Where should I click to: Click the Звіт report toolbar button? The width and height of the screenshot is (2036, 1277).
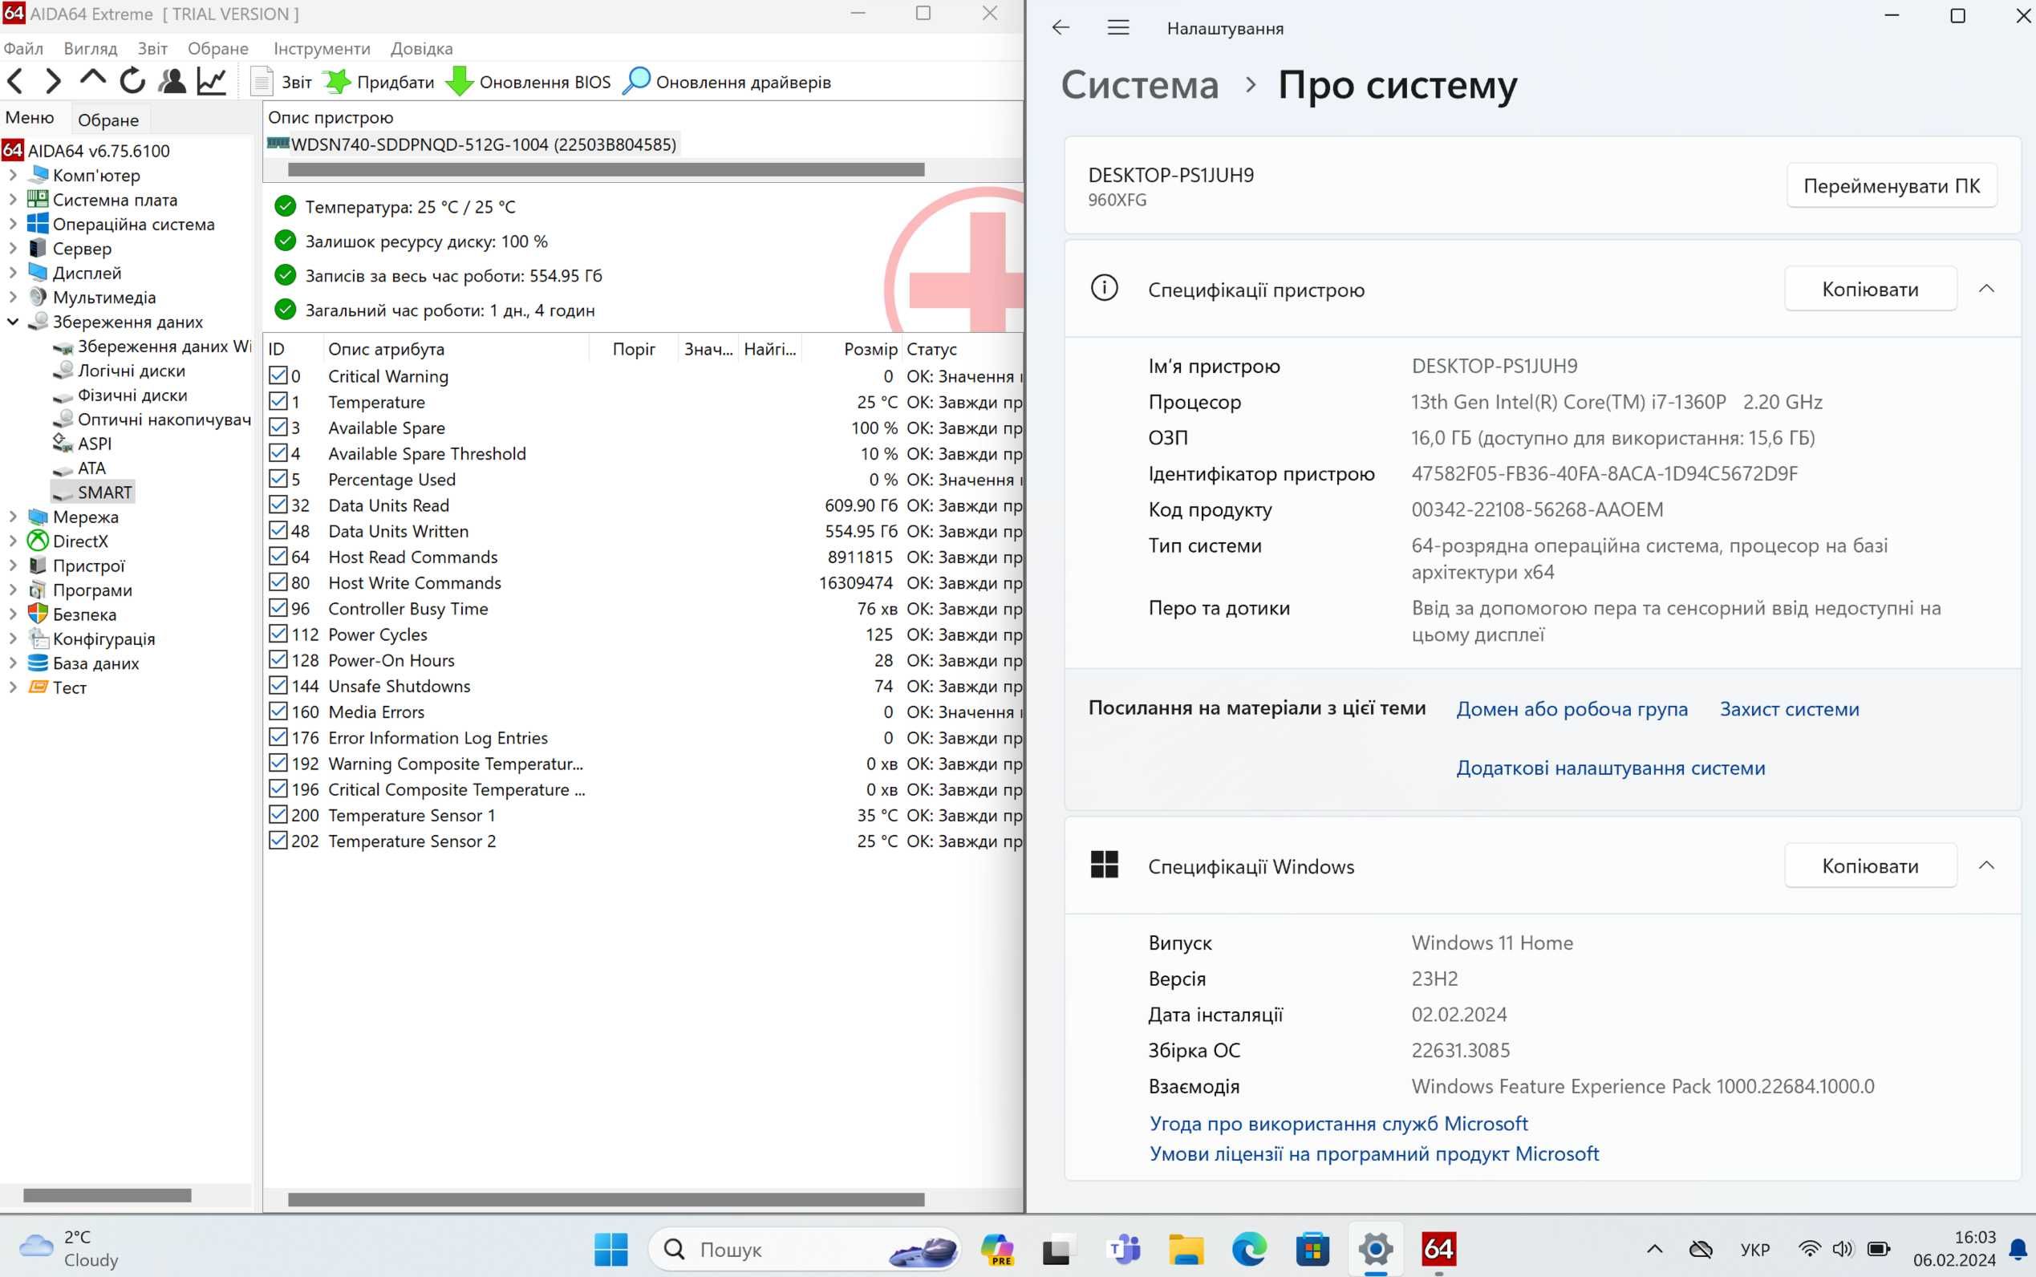click(x=282, y=82)
